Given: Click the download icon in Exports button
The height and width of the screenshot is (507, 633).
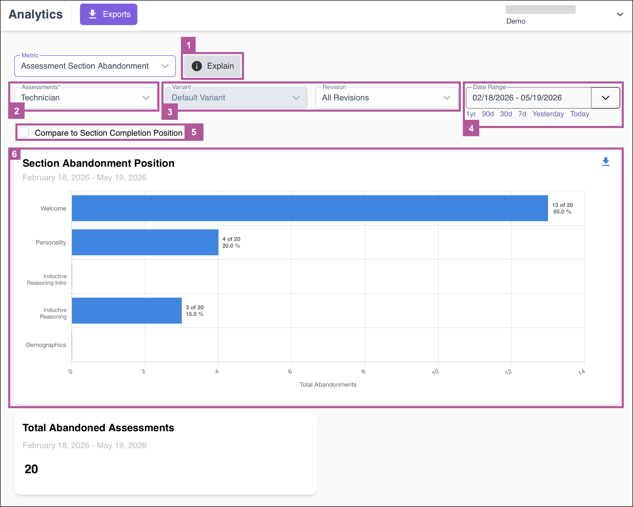Looking at the screenshot, I should click(93, 14).
